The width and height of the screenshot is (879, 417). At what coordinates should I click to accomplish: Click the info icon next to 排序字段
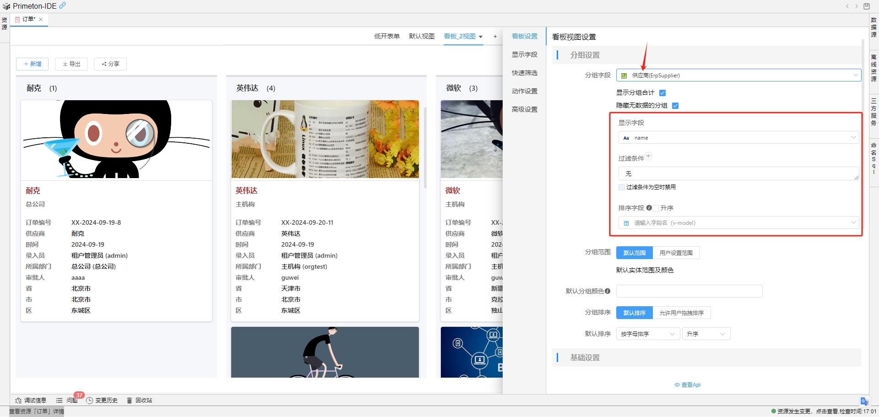[x=649, y=208]
